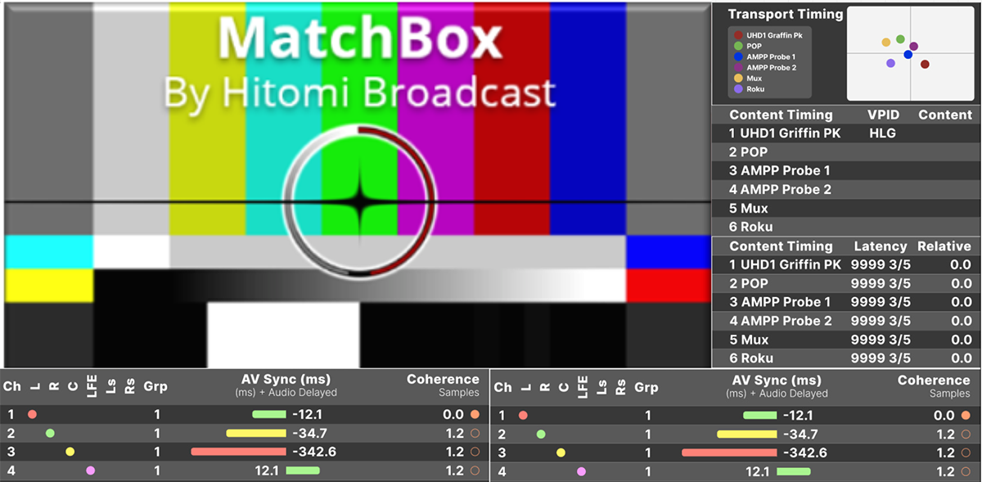Select the 5 Mux row in the VPID table
The width and height of the screenshot is (982, 482).
(846, 209)
